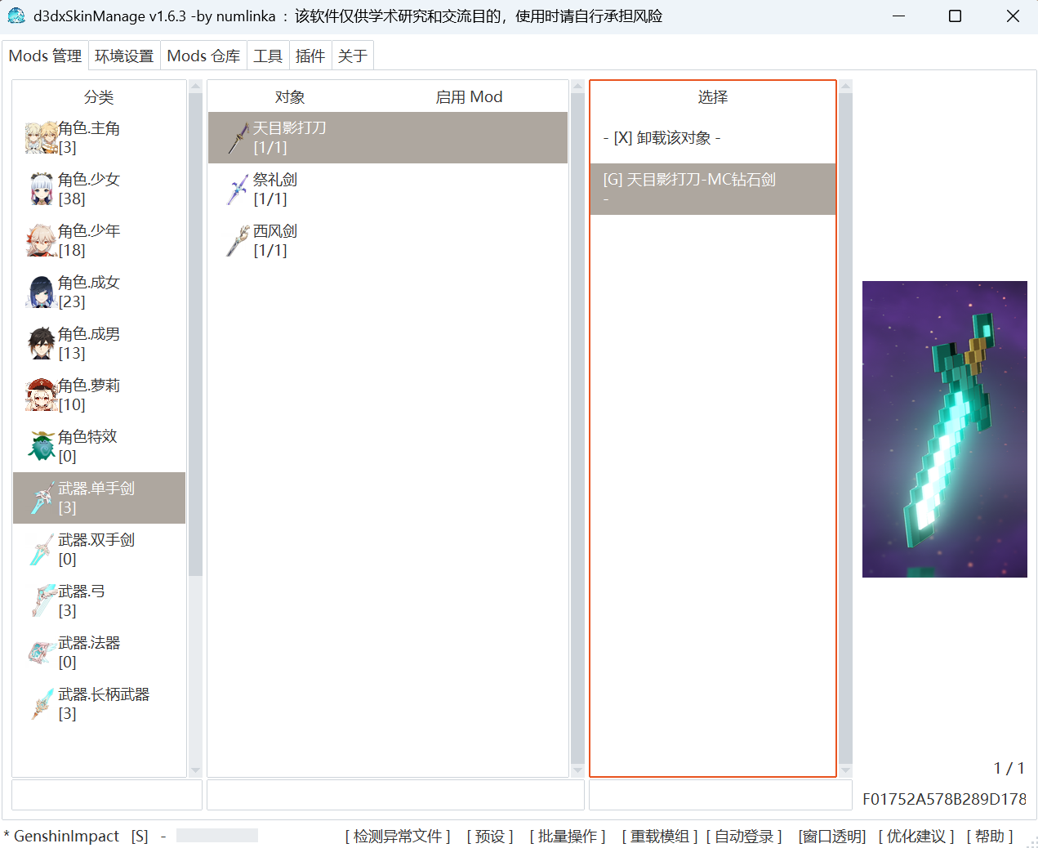The width and height of the screenshot is (1038, 848).
Task: Click the 武器.双手剑 claymore icon
Action: coord(41,550)
